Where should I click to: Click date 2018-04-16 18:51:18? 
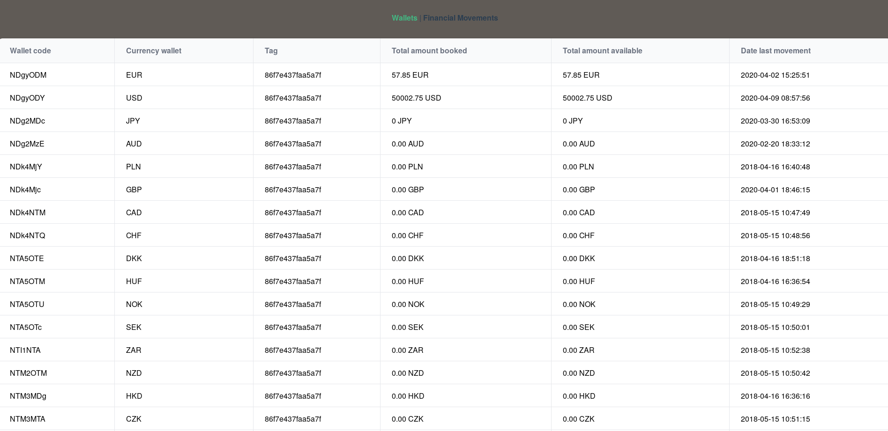coord(775,258)
